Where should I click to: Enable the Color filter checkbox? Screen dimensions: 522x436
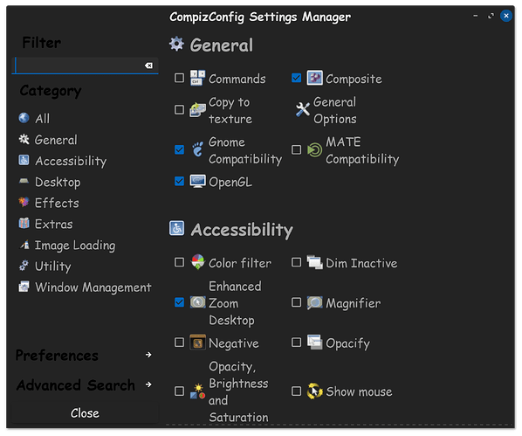click(180, 262)
